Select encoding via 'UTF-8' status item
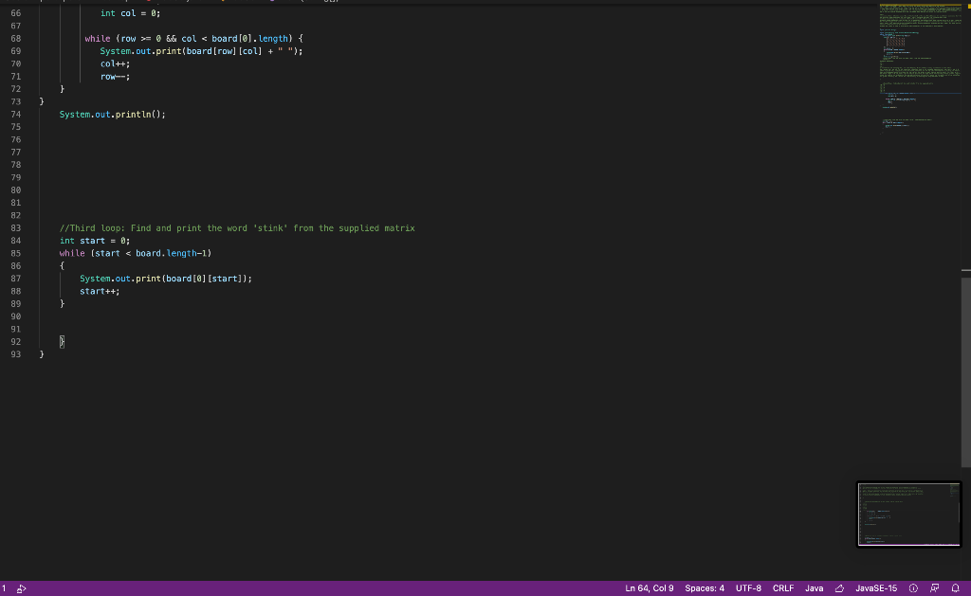 tap(748, 588)
